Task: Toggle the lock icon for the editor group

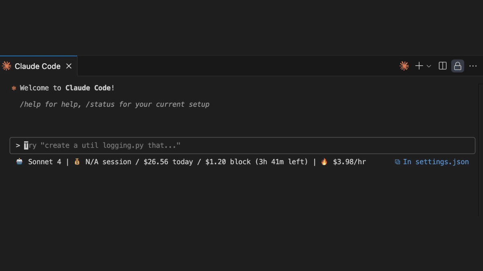Action: point(458,66)
